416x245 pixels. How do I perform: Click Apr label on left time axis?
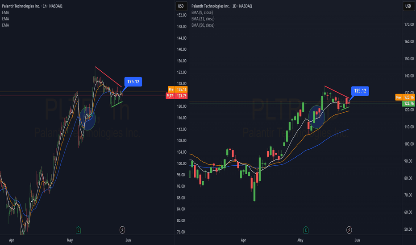coord(12,240)
